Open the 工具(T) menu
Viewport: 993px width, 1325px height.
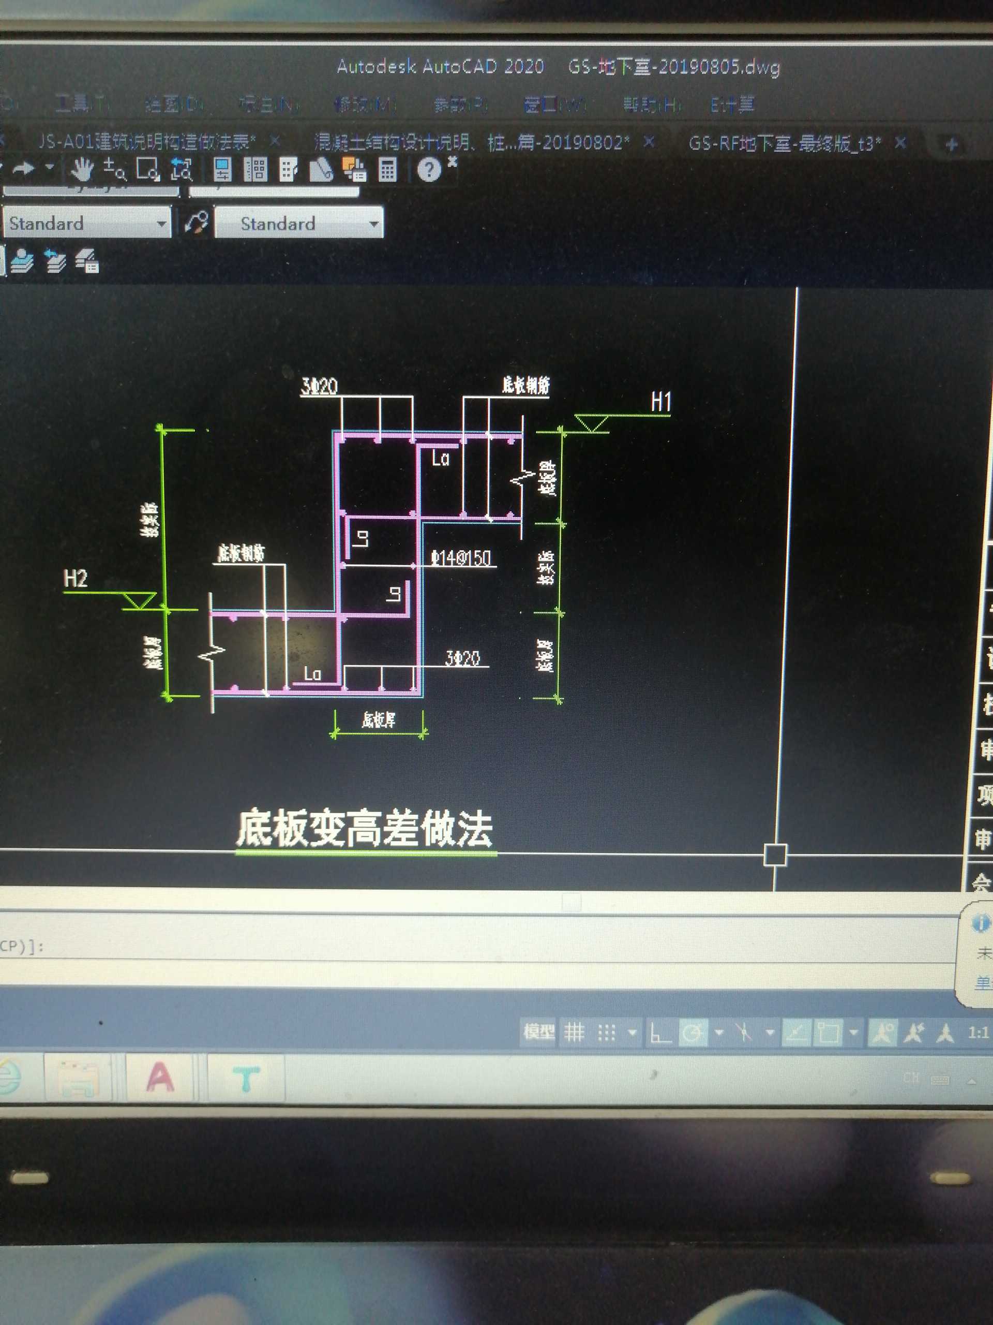[x=82, y=104]
